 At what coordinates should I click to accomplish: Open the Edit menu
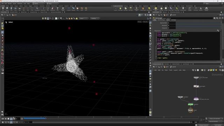pyautogui.click(x=6, y=3)
